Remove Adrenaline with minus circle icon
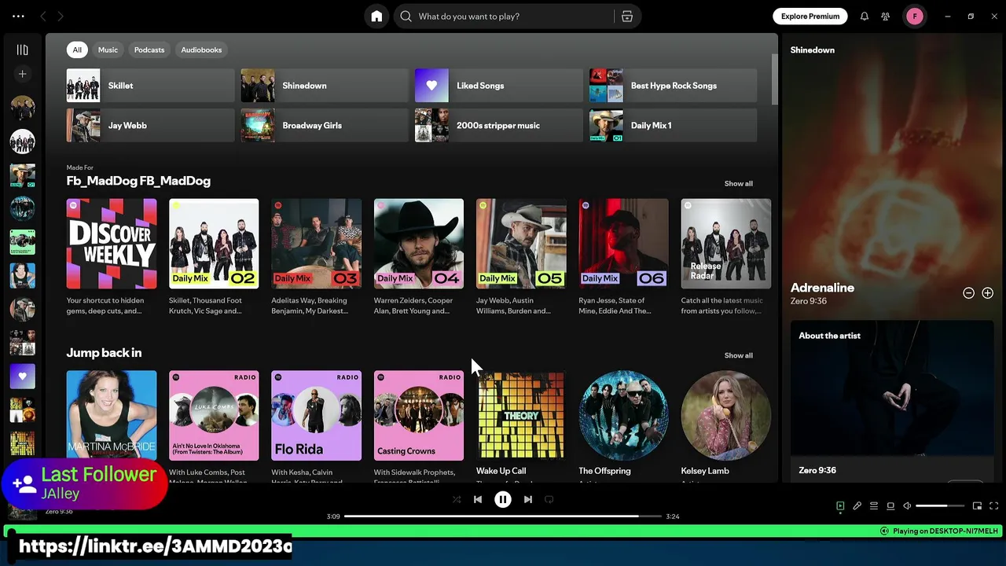Image resolution: width=1006 pixels, height=566 pixels. pyautogui.click(x=968, y=293)
